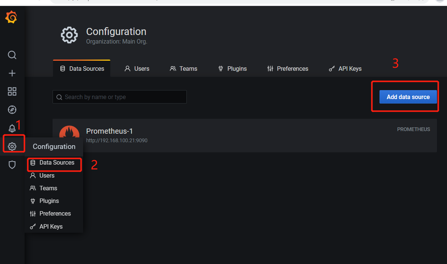This screenshot has height=264, width=447.
Task: Switch to the Users tab
Action: [x=137, y=69]
